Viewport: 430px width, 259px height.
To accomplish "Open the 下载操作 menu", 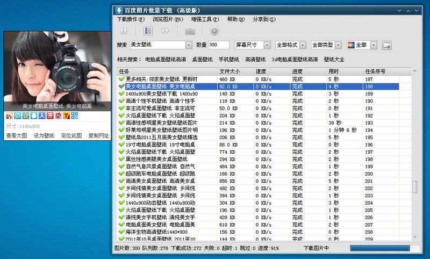I will (131, 19).
